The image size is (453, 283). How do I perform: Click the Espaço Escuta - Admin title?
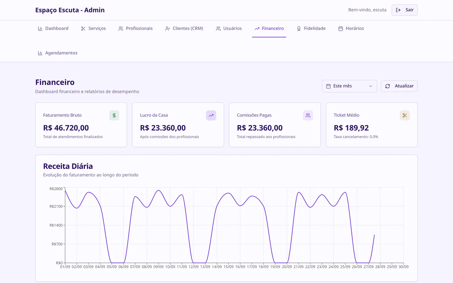click(x=70, y=10)
